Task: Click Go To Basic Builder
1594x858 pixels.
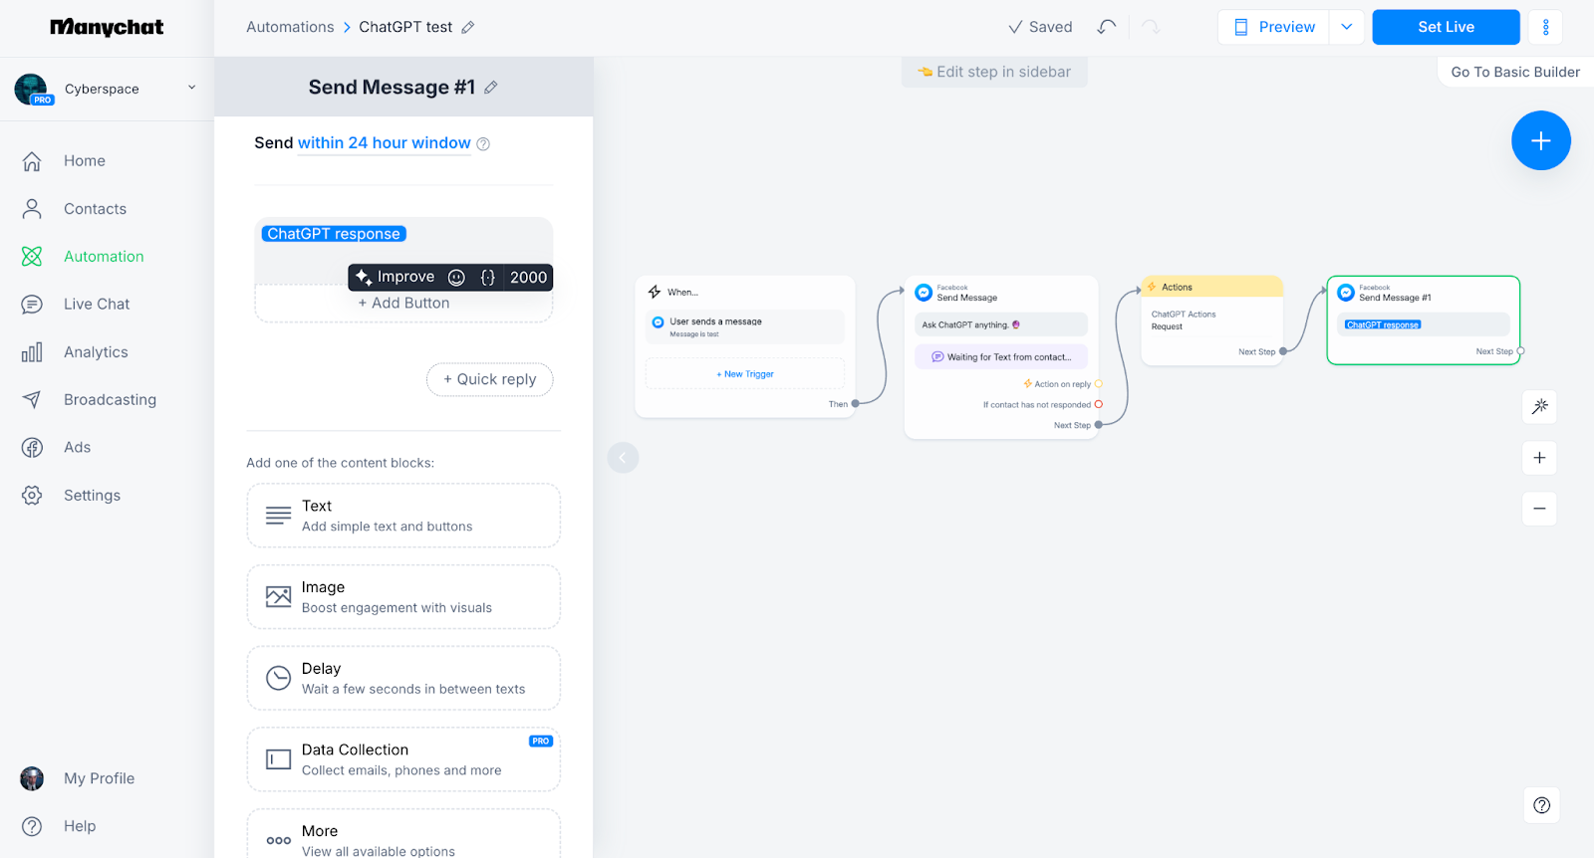Action: pyautogui.click(x=1515, y=72)
